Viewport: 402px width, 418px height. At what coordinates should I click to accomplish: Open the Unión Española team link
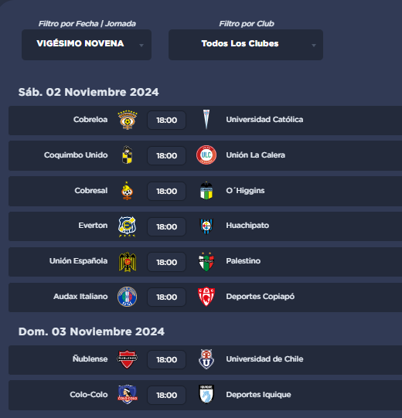click(78, 260)
